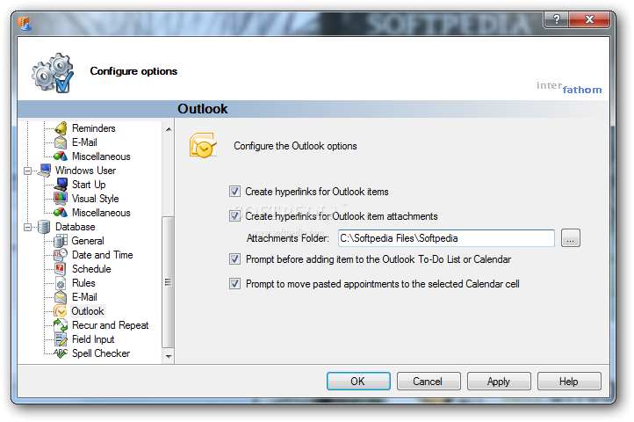The width and height of the screenshot is (634, 422).
Task: Click the Date and Time clock icon
Action: [x=61, y=255]
